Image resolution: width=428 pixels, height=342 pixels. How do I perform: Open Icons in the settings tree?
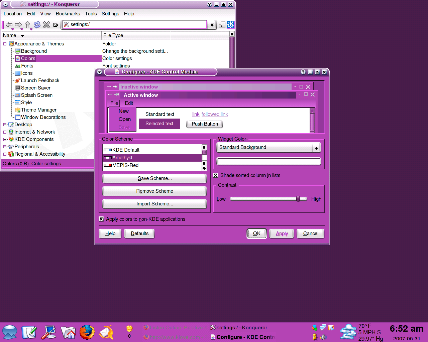pos(27,73)
